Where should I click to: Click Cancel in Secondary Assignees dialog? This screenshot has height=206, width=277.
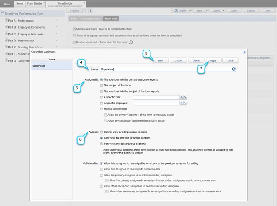[x=178, y=60]
